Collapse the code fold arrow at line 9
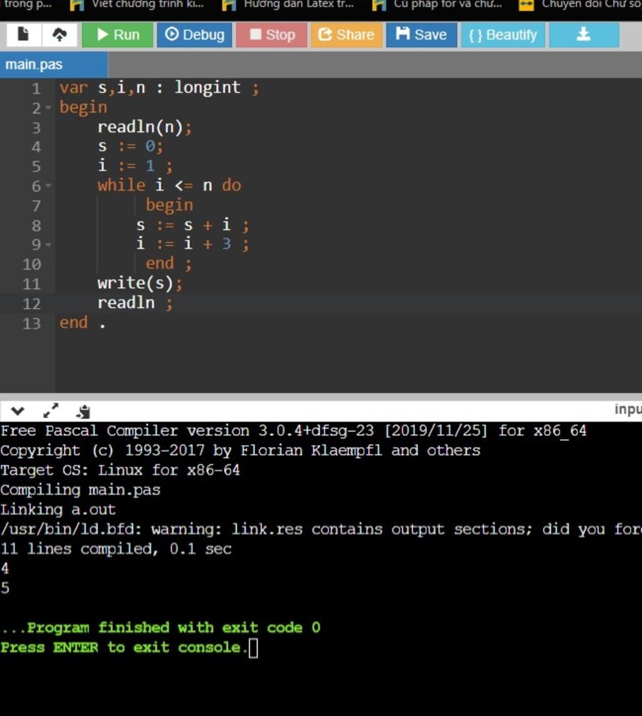This screenshot has height=716, width=642. (x=48, y=245)
